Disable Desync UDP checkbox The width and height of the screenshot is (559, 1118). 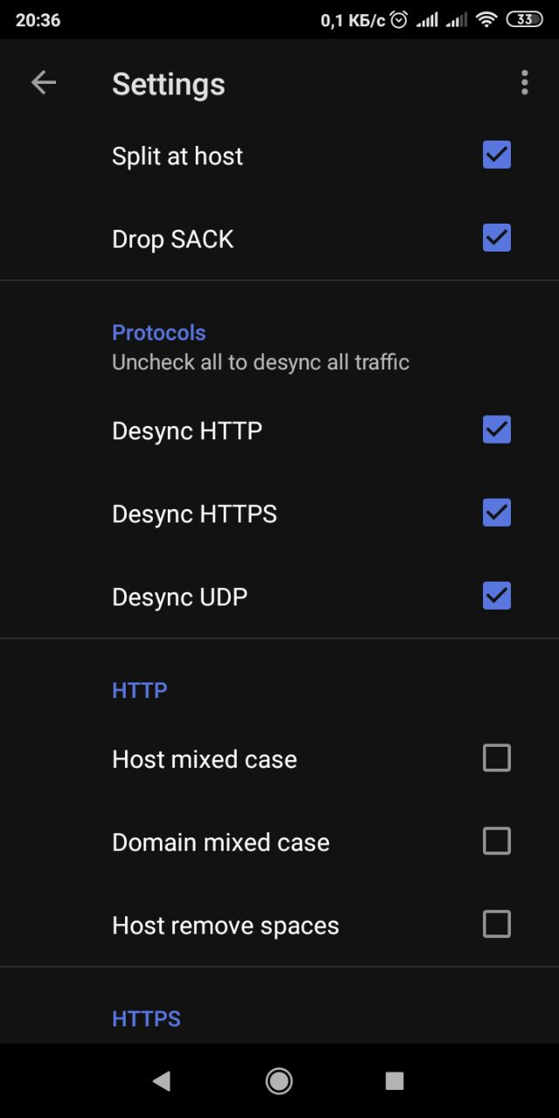497,596
